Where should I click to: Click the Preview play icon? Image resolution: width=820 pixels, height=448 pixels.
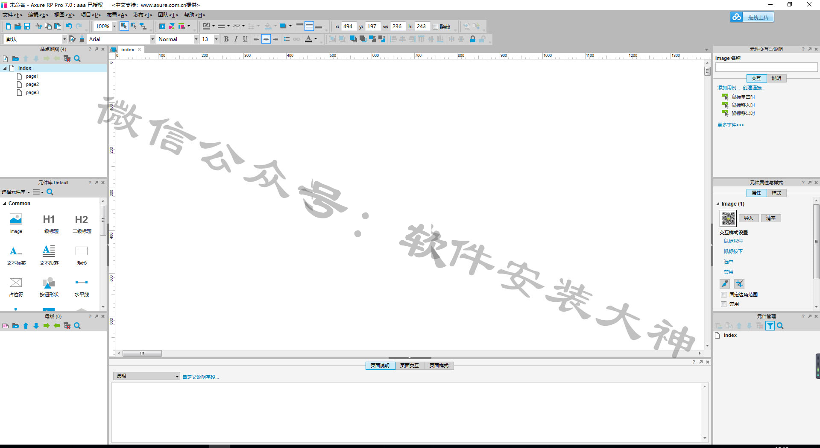[162, 27]
